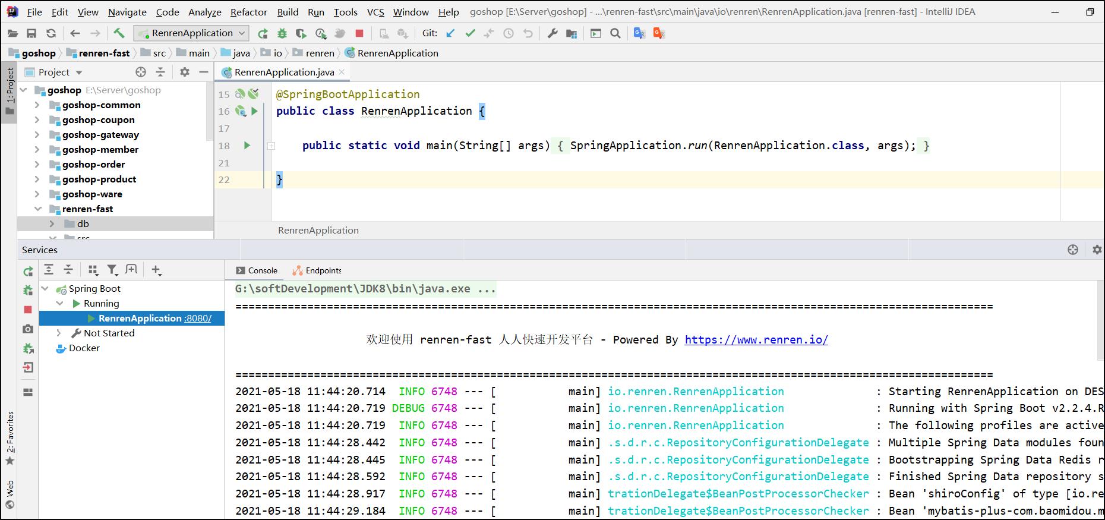Collapse the renren-fast module node
Image resolution: width=1105 pixels, height=520 pixels.
(x=37, y=209)
